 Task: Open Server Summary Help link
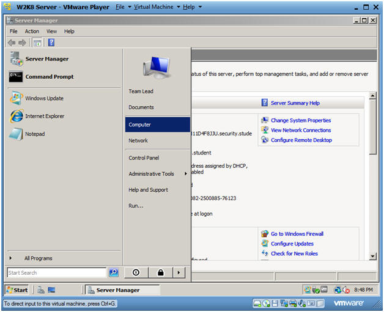click(x=295, y=103)
